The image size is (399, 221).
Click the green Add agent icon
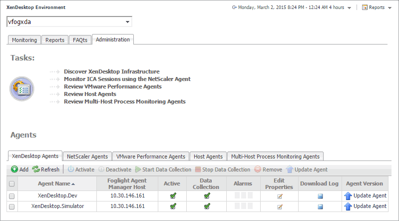click(x=14, y=169)
